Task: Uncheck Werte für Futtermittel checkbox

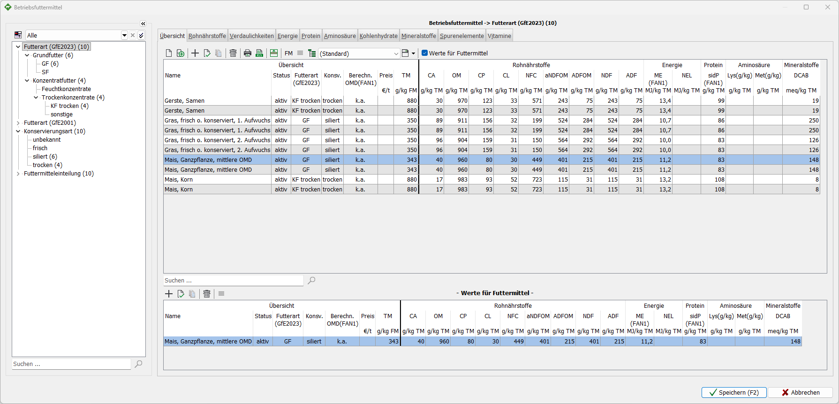Action: (424, 53)
